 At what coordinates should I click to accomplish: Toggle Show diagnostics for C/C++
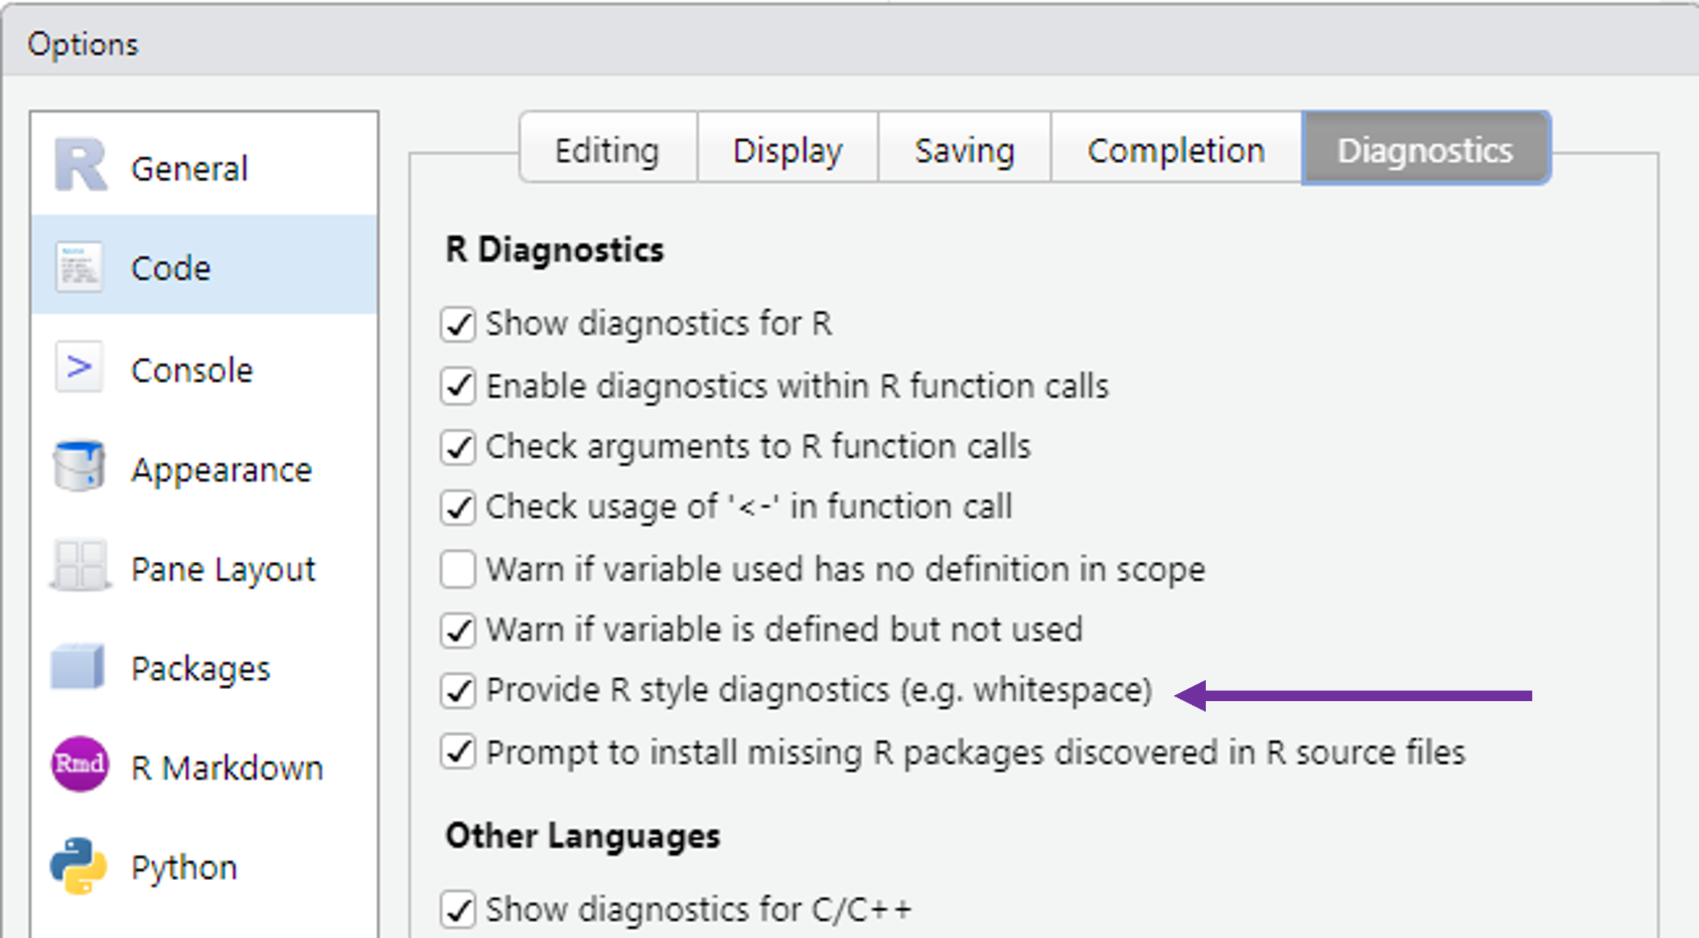[x=458, y=910]
